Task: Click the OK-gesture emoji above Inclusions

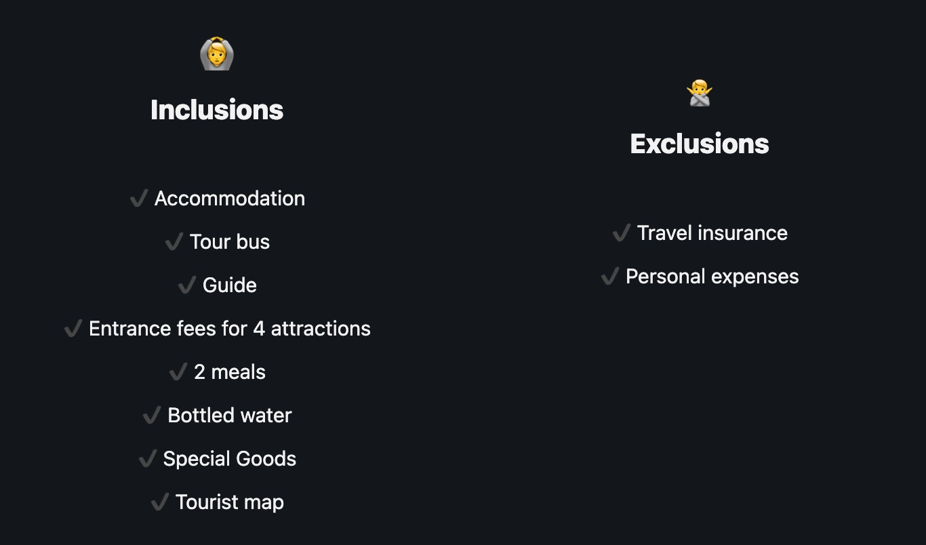Action: point(217,54)
